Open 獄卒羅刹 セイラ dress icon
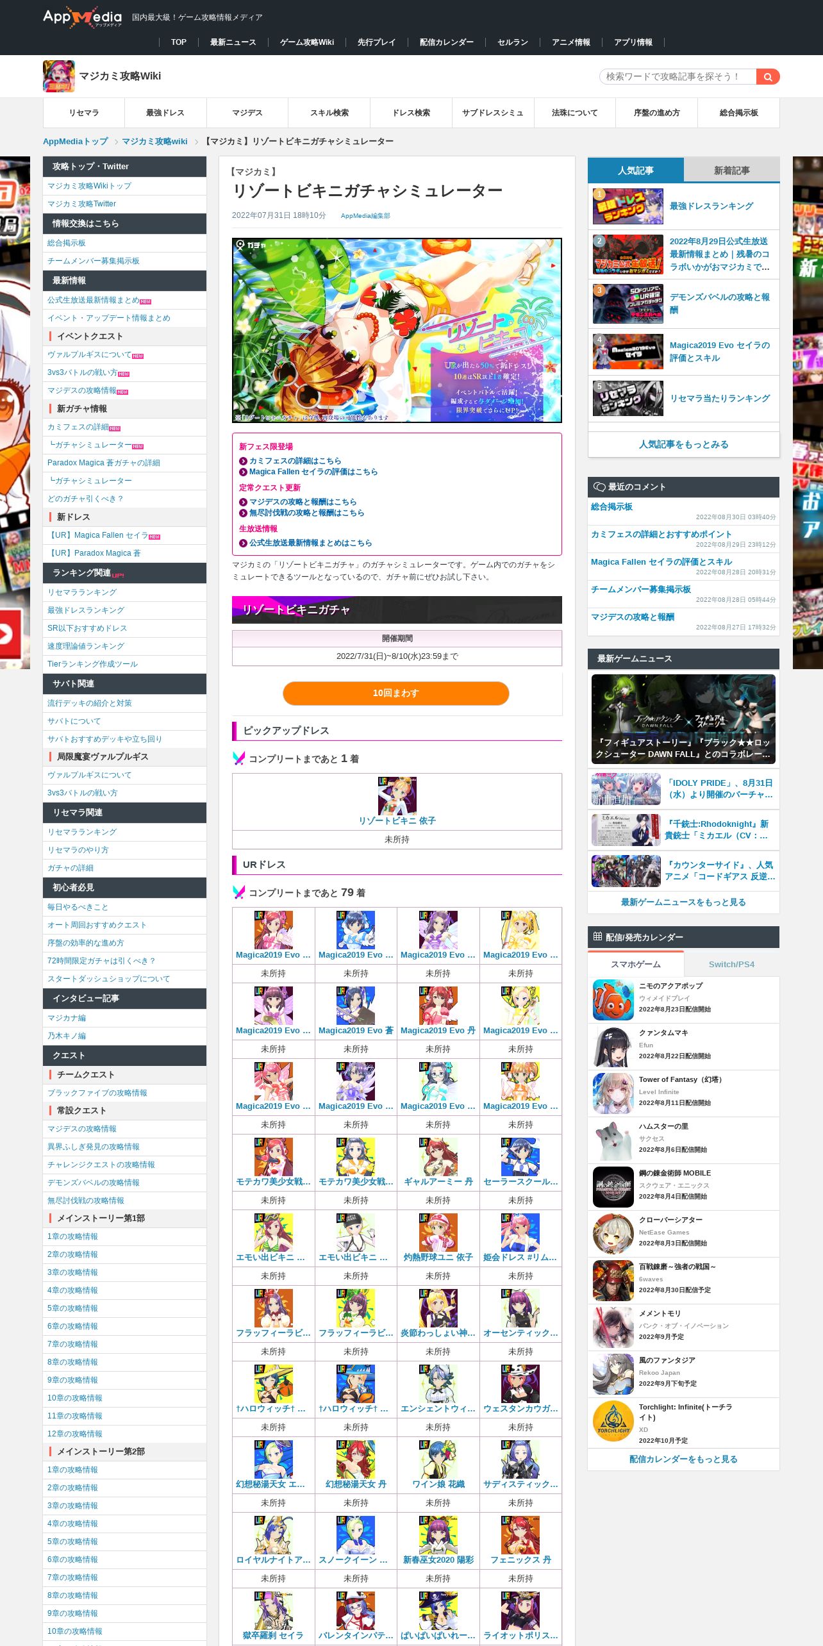 [x=274, y=1610]
